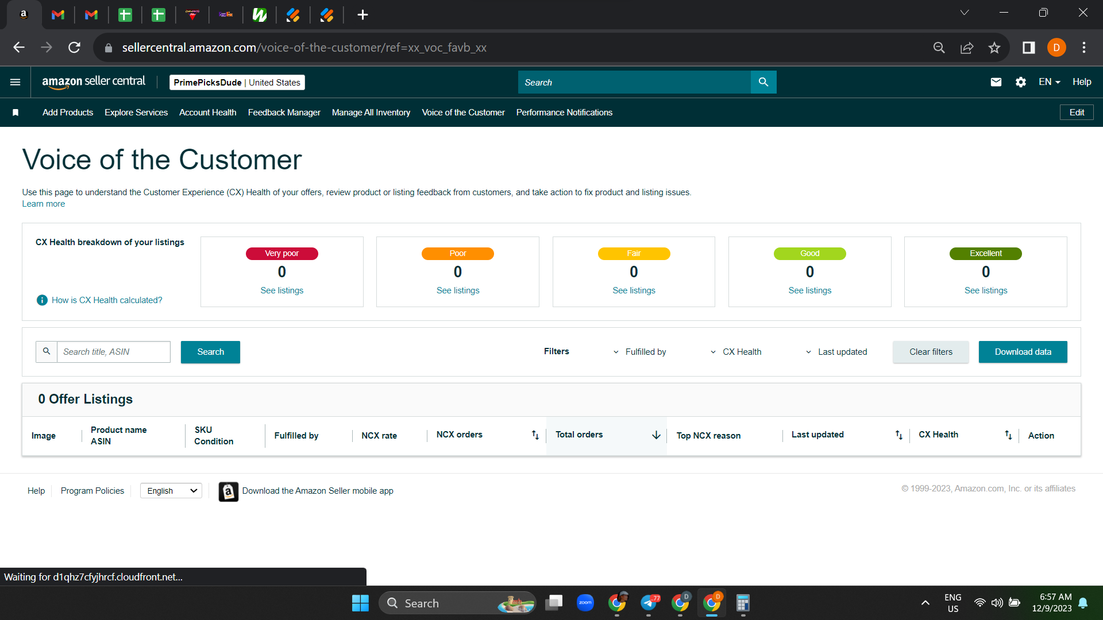Click the bookmark favorites icon

pyautogui.click(x=16, y=113)
